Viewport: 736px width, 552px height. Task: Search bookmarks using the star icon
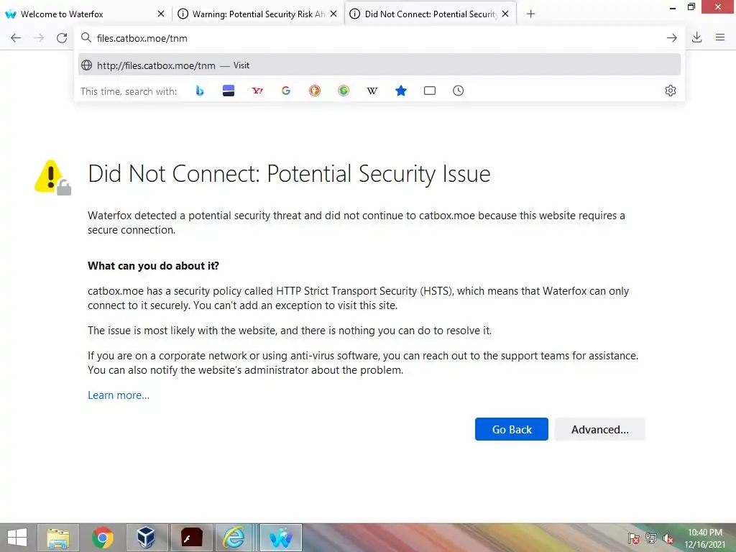401,91
